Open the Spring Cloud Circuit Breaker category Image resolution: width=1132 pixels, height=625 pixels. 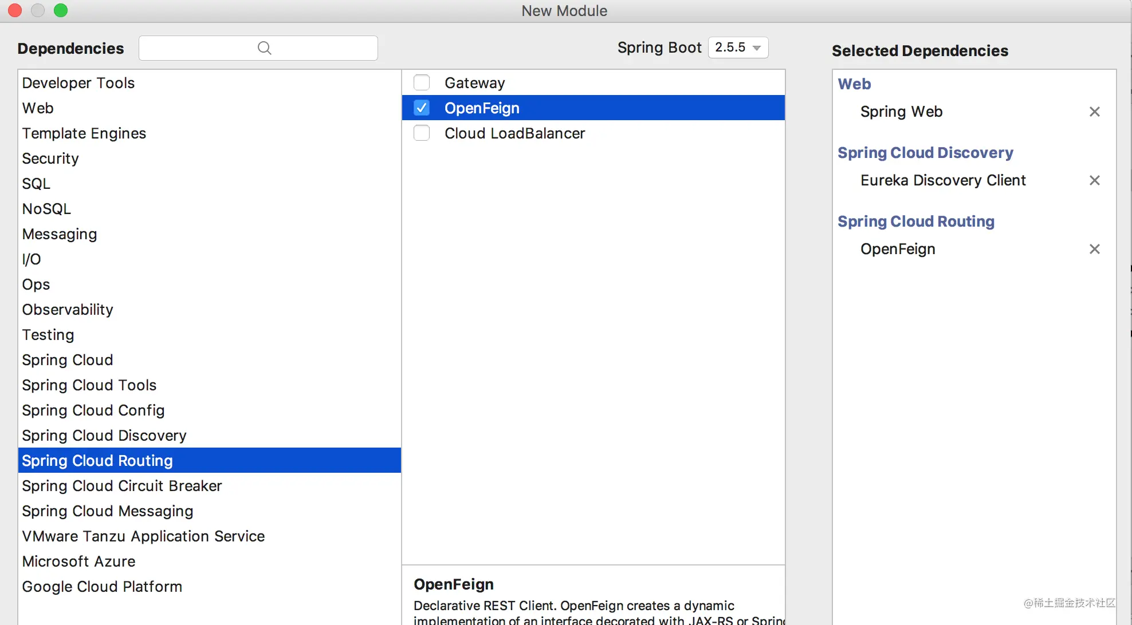tap(210, 486)
